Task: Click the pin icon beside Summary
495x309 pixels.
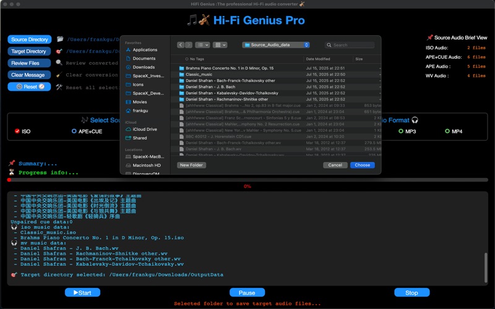Action: tap(12, 163)
